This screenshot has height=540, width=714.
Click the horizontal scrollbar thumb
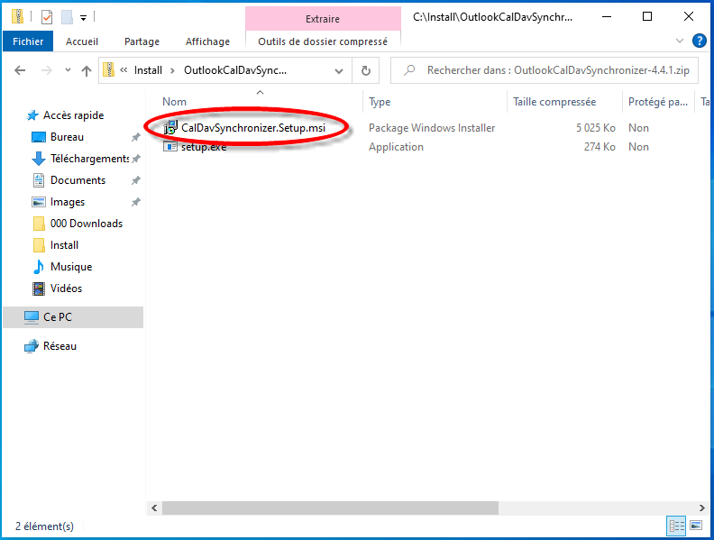coord(330,508)
